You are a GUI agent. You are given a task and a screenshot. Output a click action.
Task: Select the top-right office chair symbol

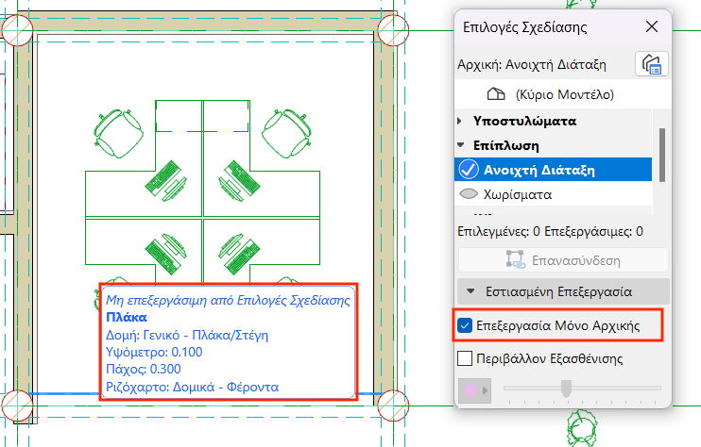[x=286, y=133]
